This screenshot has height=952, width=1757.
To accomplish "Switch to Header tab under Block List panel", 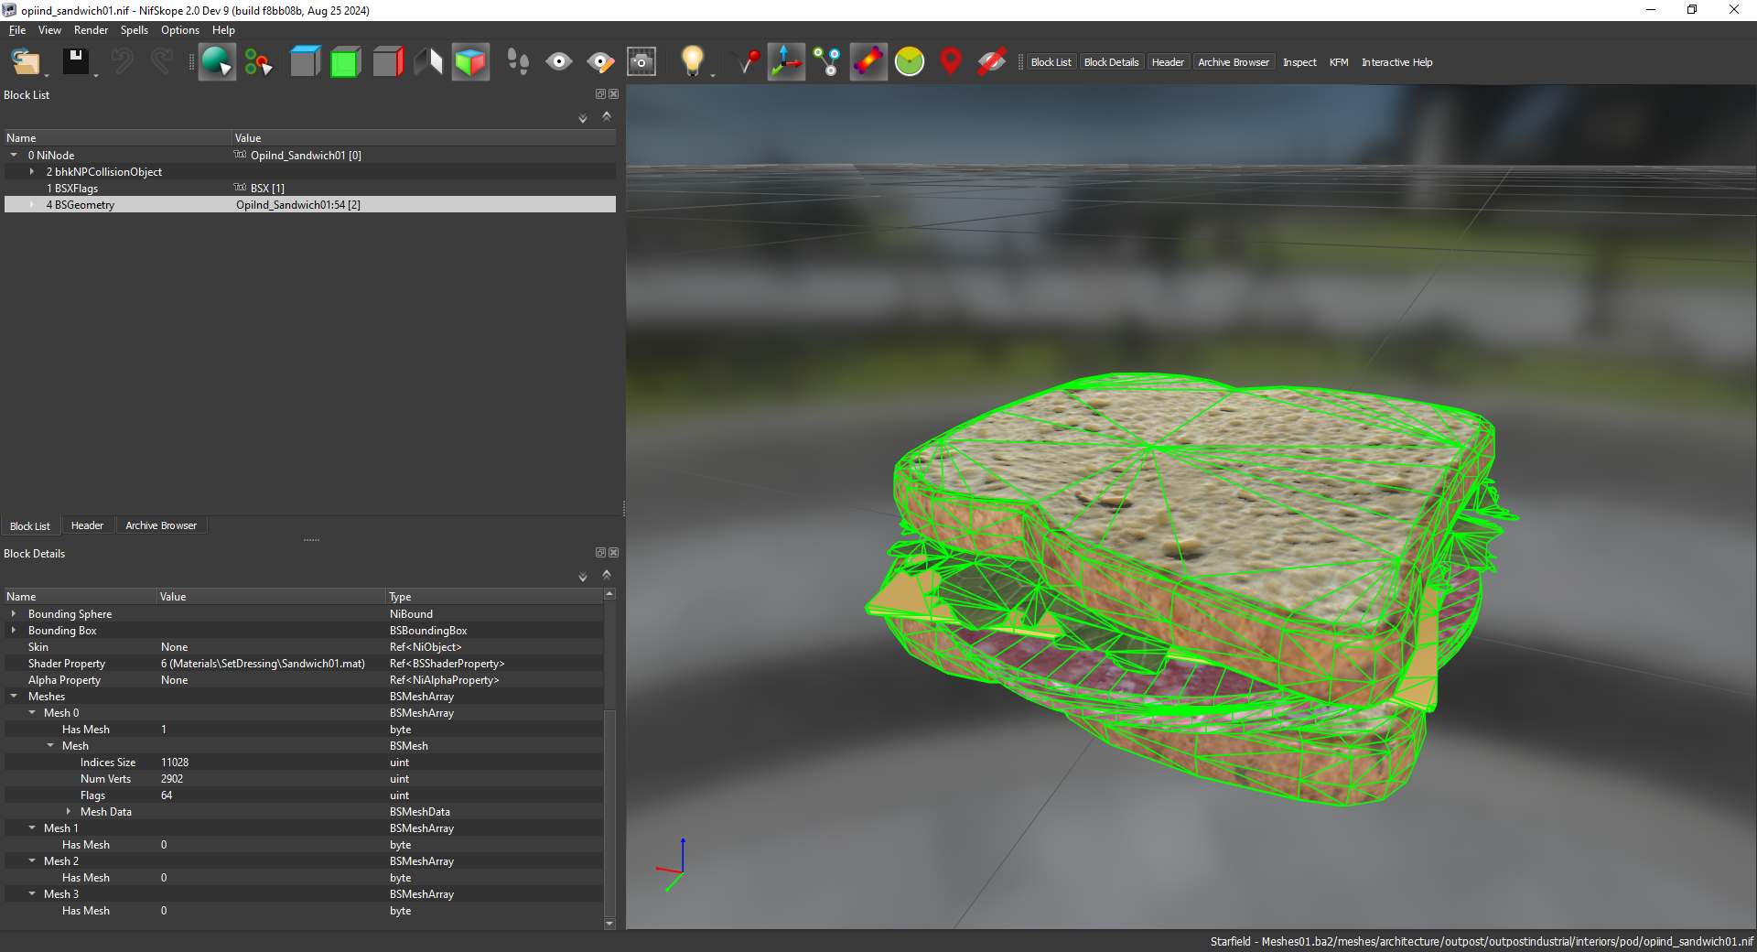I will click(87, 525).
